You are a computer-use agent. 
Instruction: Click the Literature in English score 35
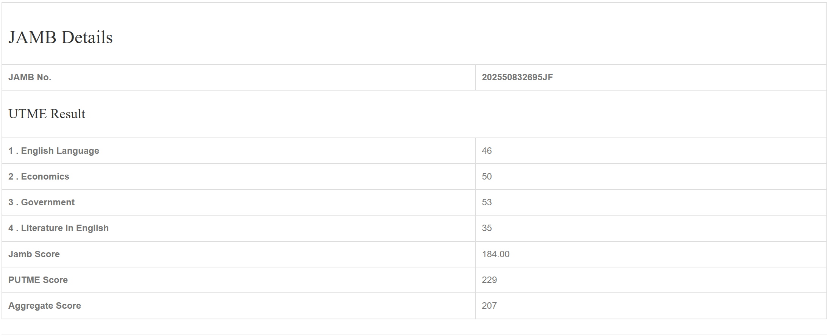click(x=487, y=228)
